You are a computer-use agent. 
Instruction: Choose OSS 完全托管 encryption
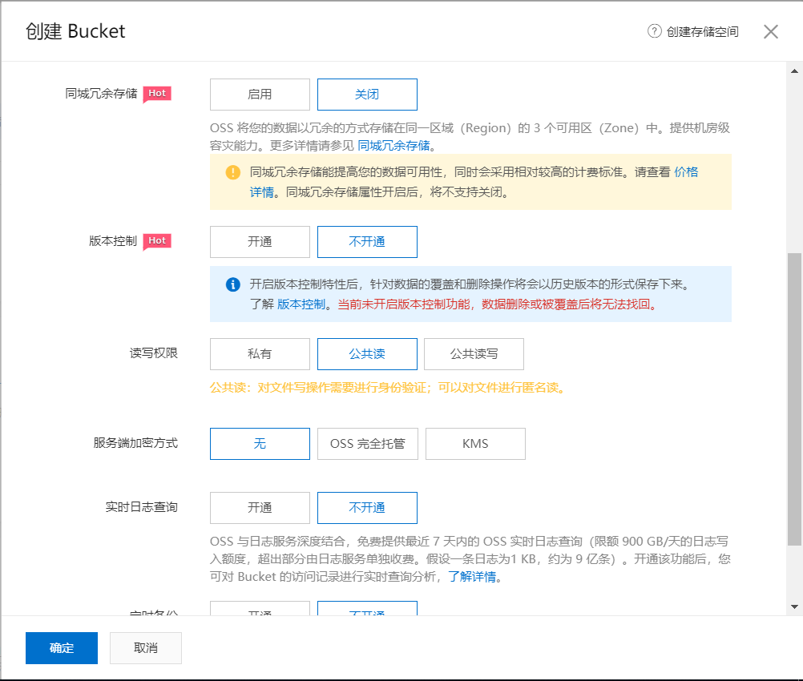coord(368,443)
